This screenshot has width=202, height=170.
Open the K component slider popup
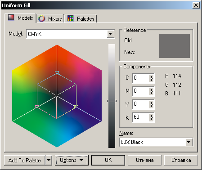[152, 117]
